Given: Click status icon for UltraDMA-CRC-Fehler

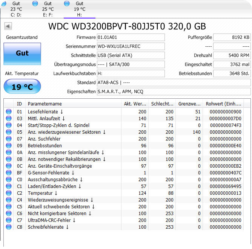Looking at the screenshot, I should coord(9,220).
